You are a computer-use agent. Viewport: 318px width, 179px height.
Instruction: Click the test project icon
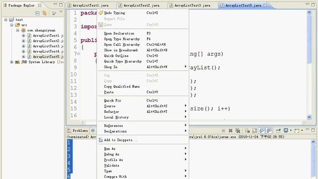coord(11,20)
